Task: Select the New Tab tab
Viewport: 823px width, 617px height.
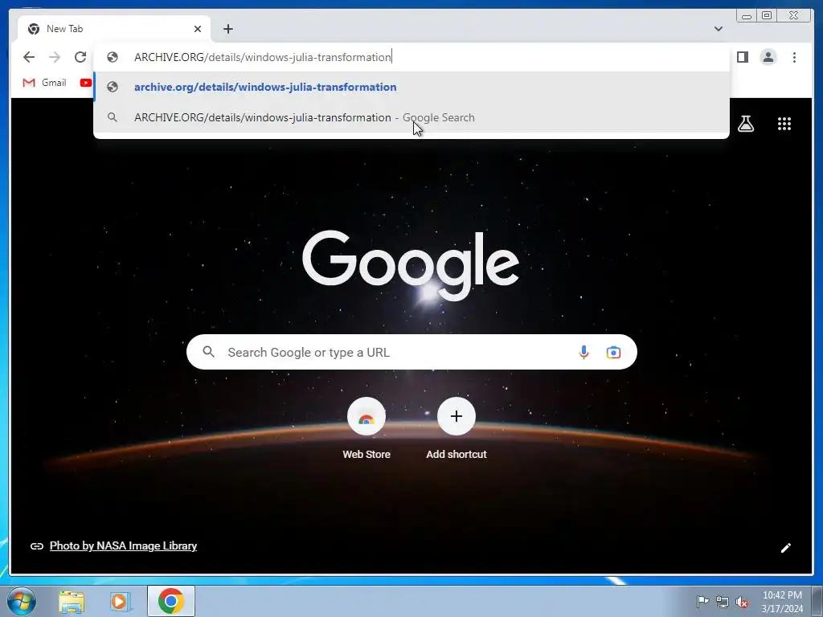Action: pos(114,29)
